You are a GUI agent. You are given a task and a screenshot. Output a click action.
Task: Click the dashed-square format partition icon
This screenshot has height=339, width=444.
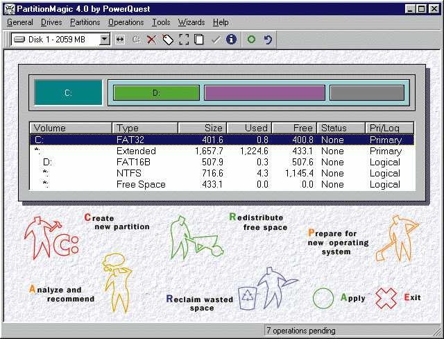pyautogui.click(x=184, y=40)
